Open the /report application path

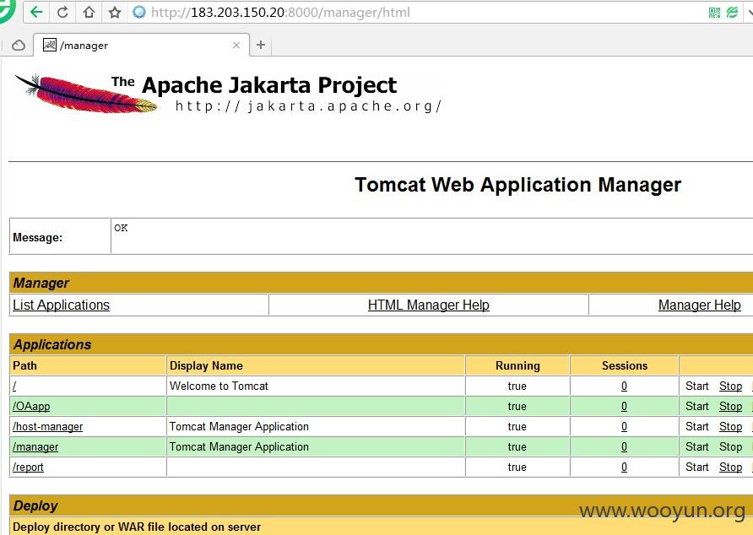[28, 467]
